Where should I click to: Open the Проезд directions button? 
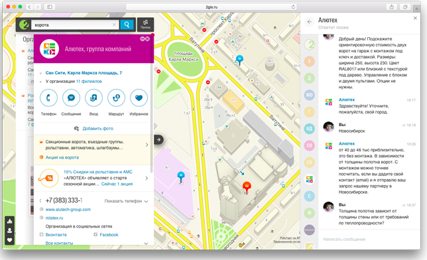coord(145,25)
